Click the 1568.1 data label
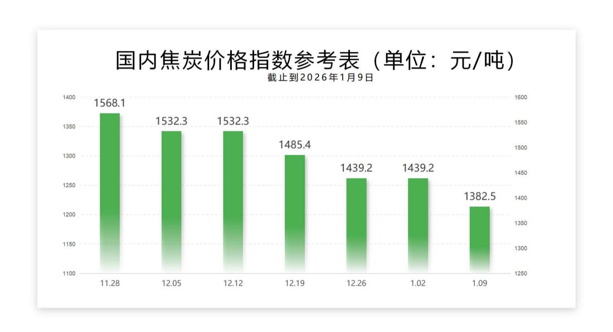The image size is (613, 332). pyautogui.click(x=109, y=103)
